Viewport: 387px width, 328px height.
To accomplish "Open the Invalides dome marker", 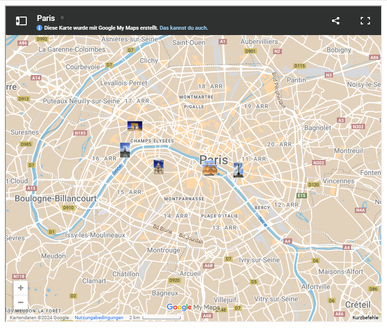I will click(159, 167).
